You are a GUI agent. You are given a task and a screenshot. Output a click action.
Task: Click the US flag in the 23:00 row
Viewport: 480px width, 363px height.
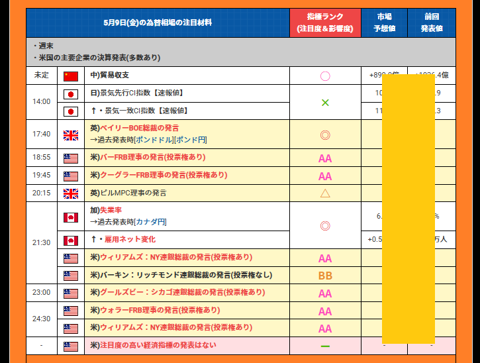71,293
